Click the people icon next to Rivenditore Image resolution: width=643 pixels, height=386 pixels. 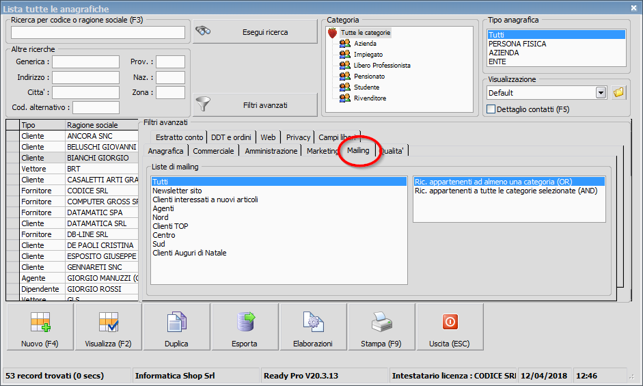345,98
